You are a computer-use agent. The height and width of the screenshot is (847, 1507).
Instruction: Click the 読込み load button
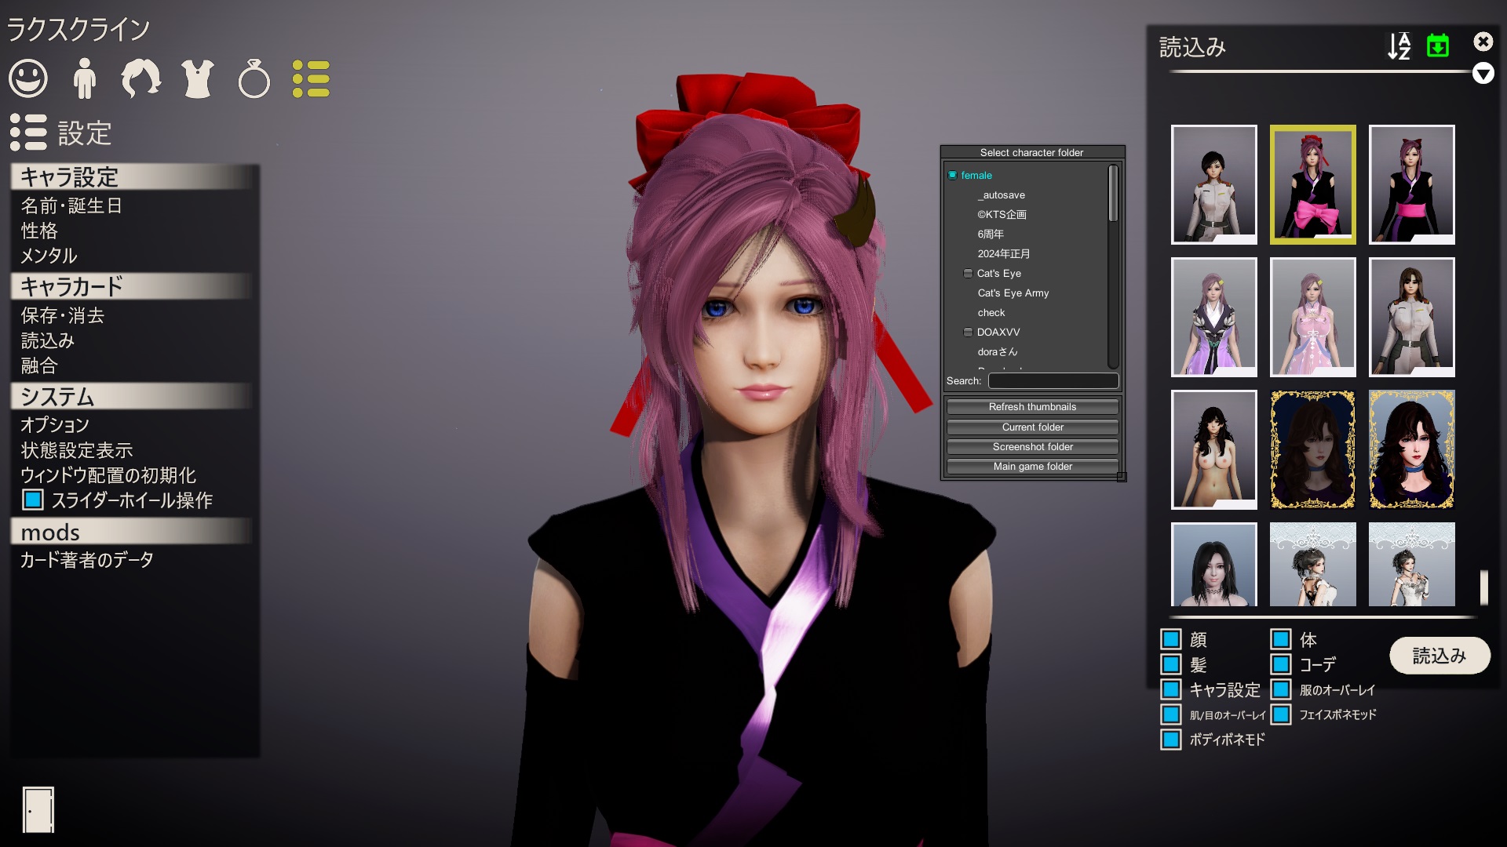tap(1439, 655)
